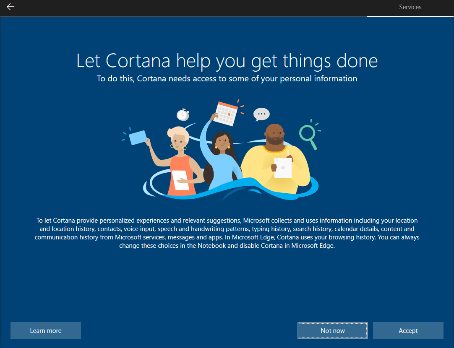Screen dimensions: 454x348
Task: Click the calendar icon in the illustration
Action: [226, 113]
